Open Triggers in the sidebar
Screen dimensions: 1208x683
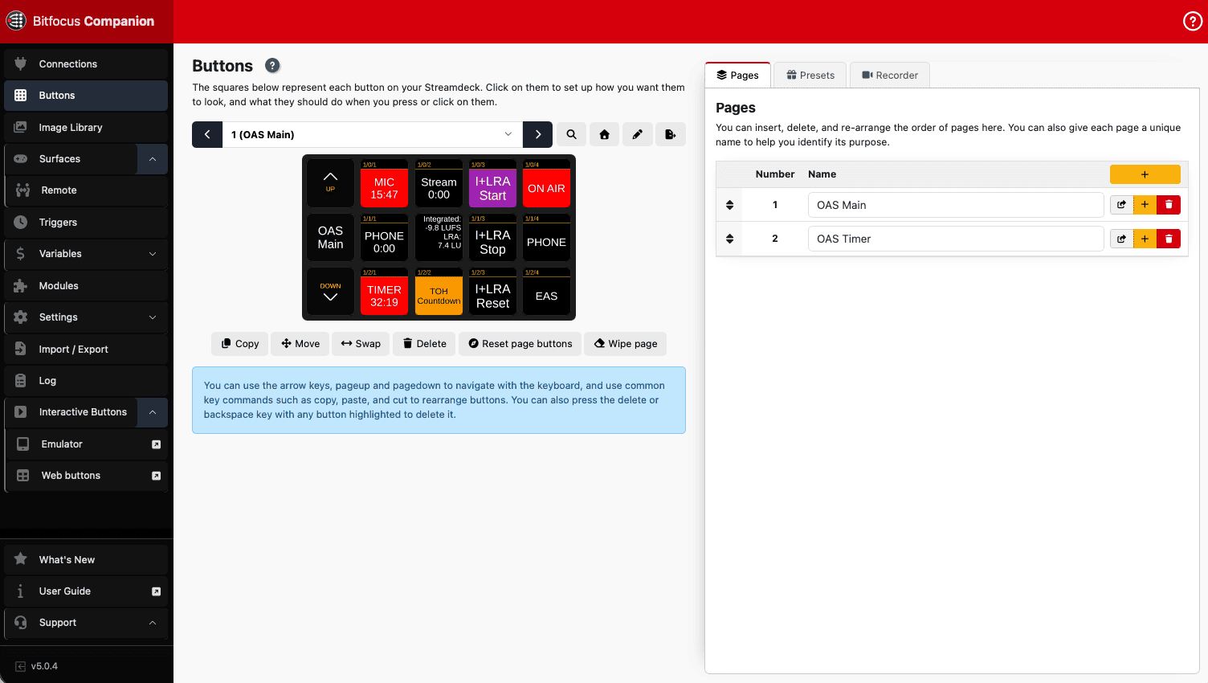[x=86, y=223]
